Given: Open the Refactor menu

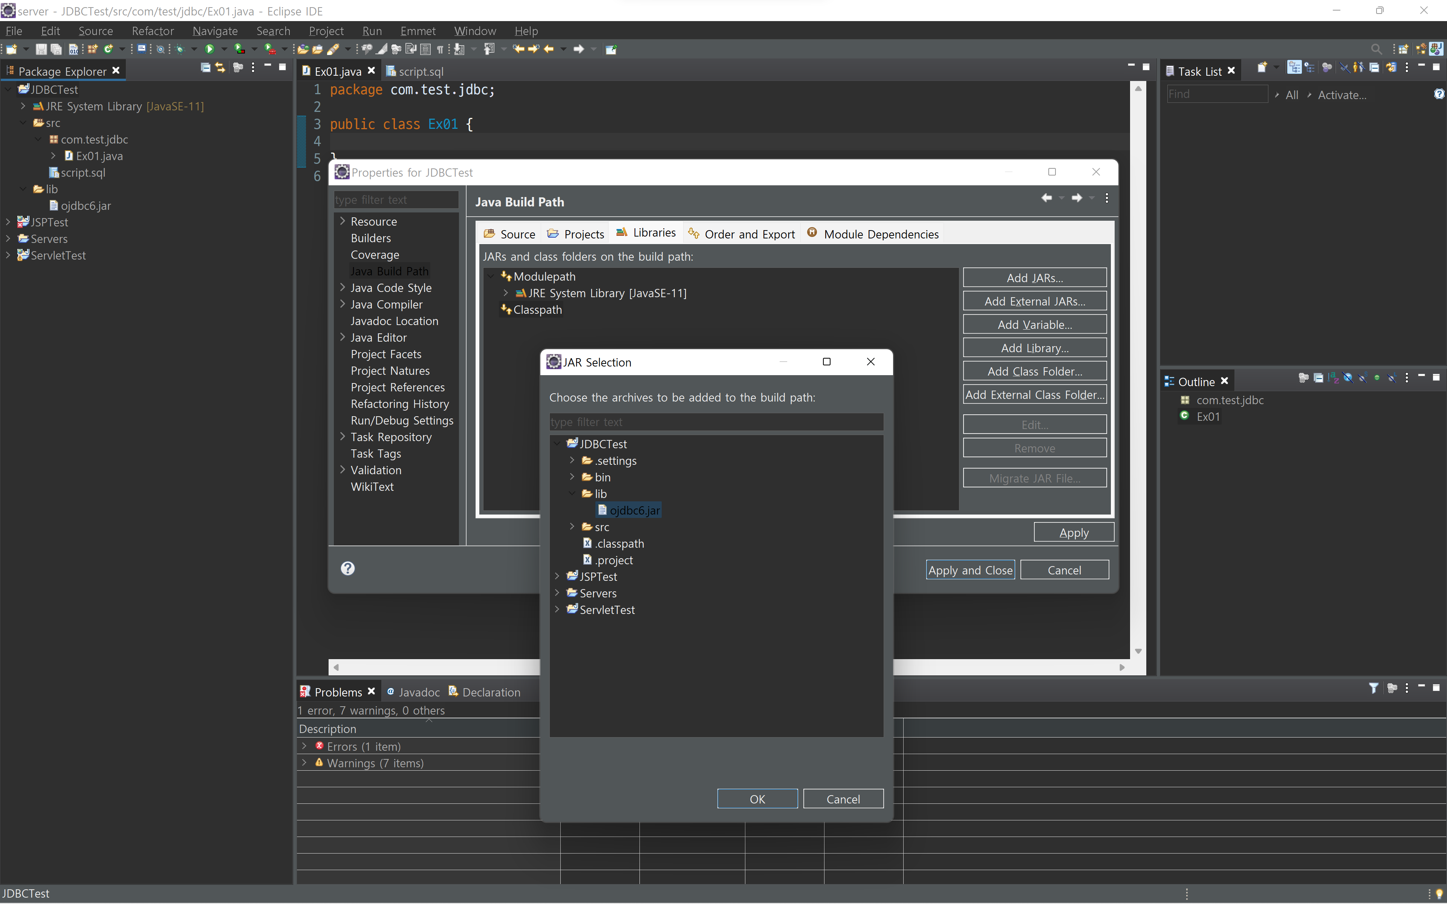Looking at the screenshot, I should (153, 31).
